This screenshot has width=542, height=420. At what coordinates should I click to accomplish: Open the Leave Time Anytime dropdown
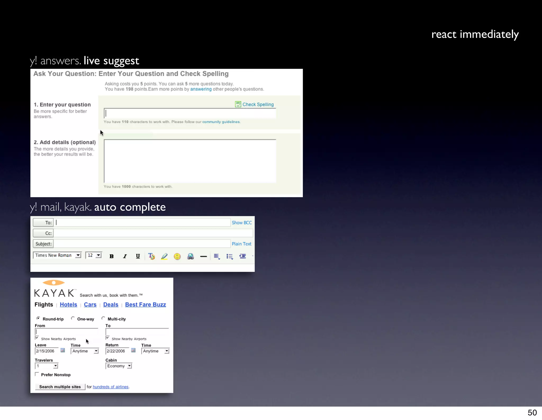85,351
